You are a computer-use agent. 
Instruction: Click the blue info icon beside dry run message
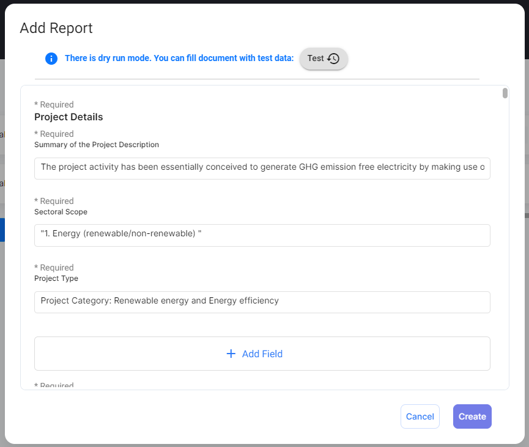[x=51, y=59]
